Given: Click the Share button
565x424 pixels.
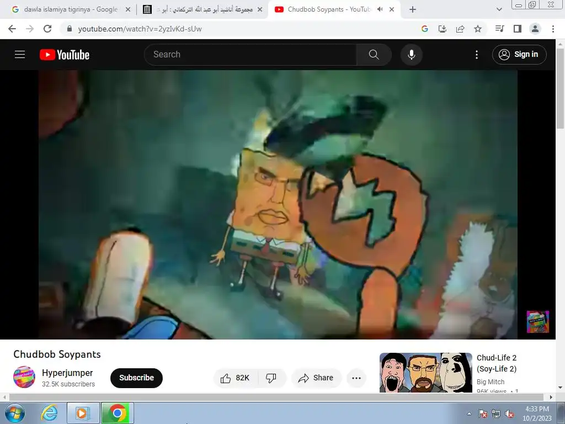Looking at the screenshot, I should click(316, 378).
